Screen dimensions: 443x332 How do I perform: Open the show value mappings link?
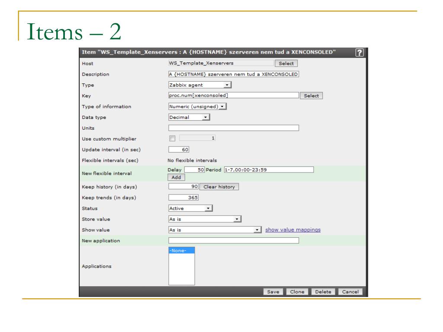pyautogui.click(x=293, y=230)
